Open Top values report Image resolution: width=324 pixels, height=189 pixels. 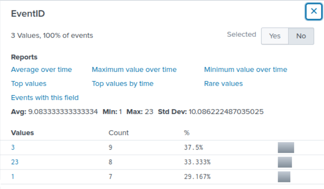pos(29,83)
